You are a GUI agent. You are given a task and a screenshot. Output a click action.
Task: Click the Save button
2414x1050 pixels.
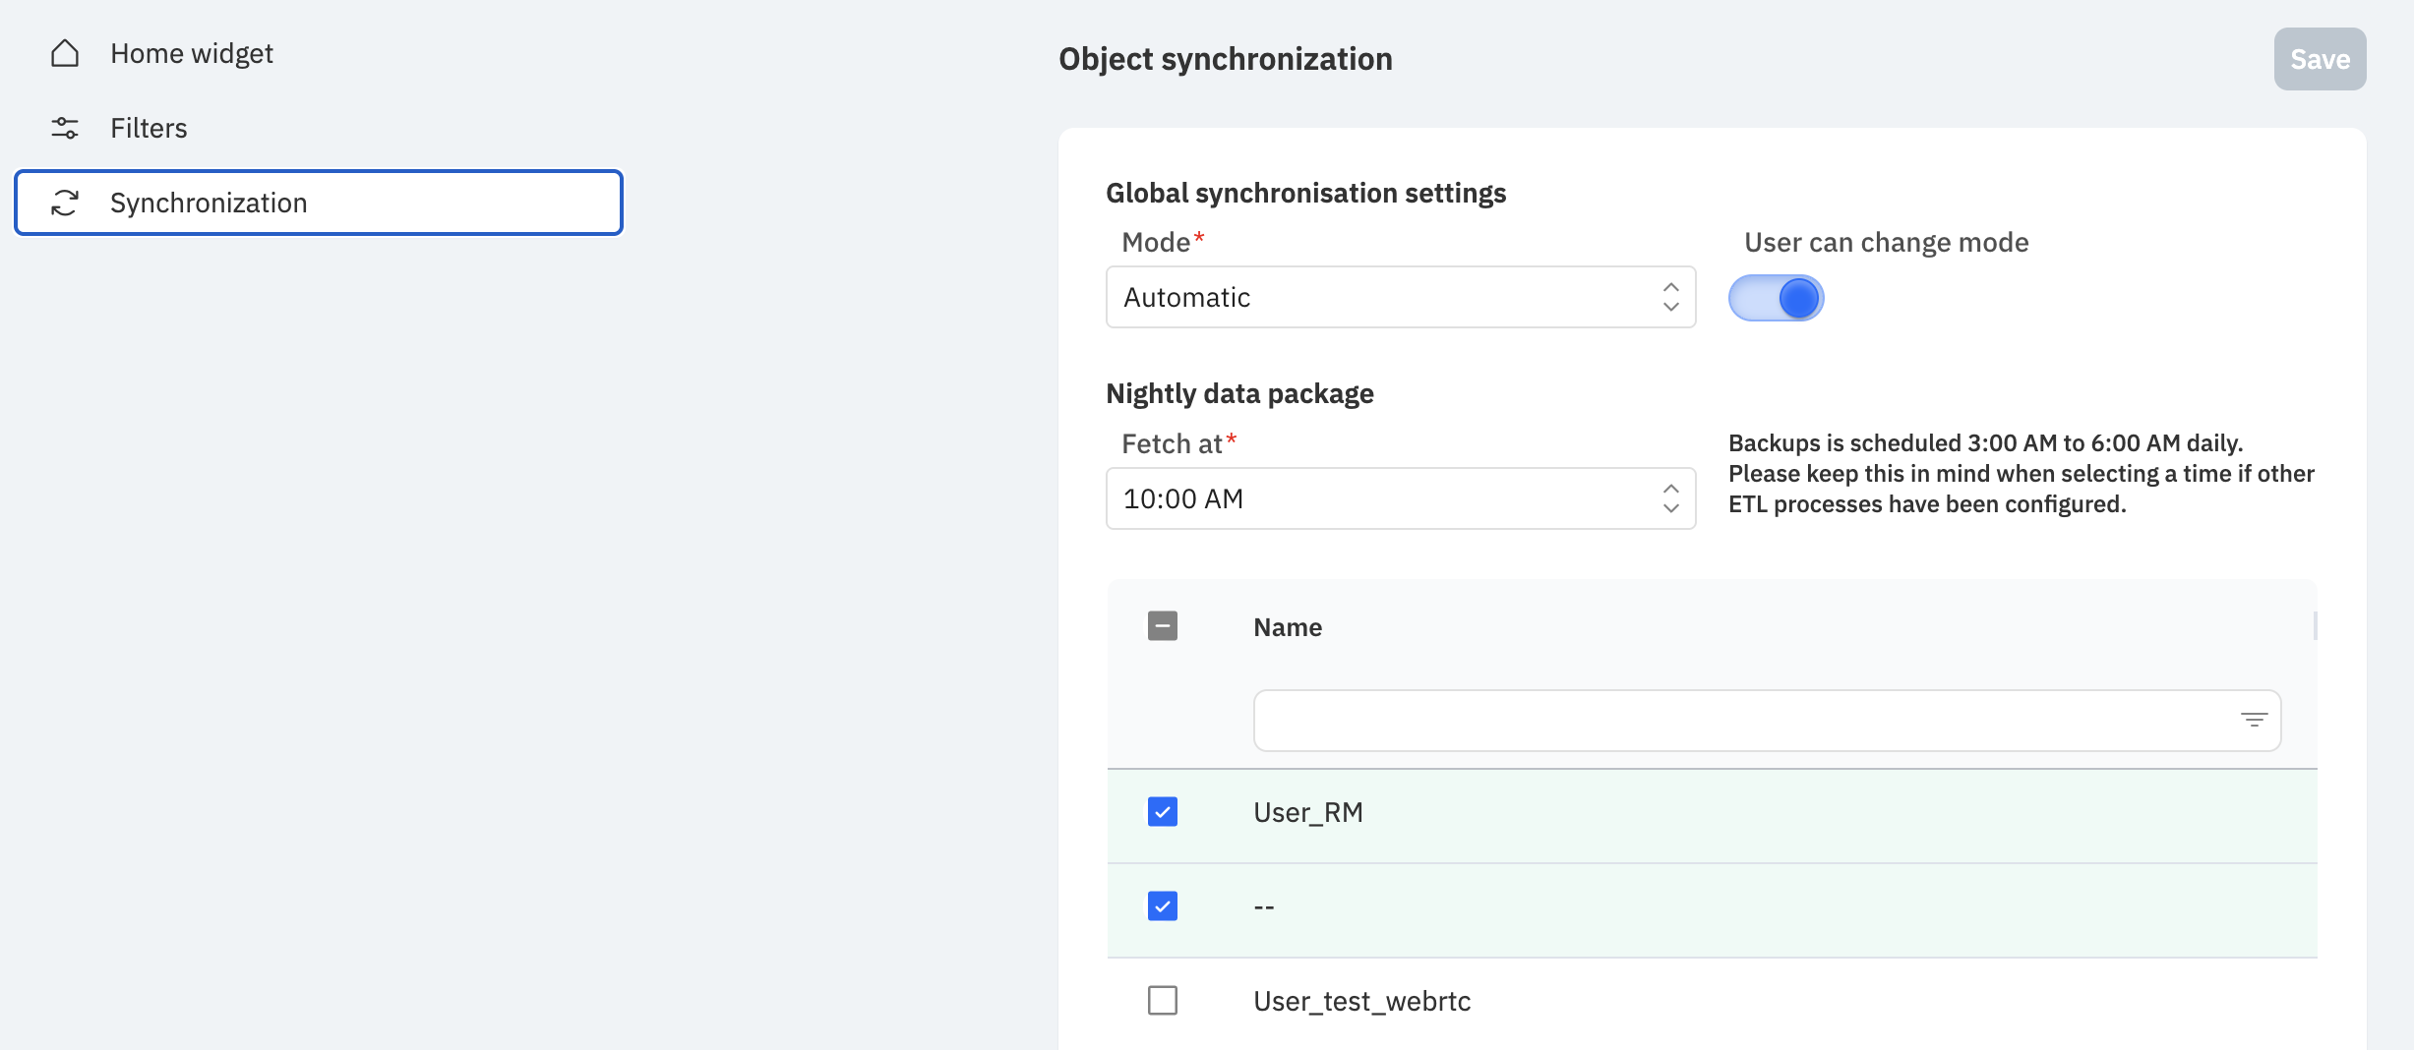[x=2320, y=59]
